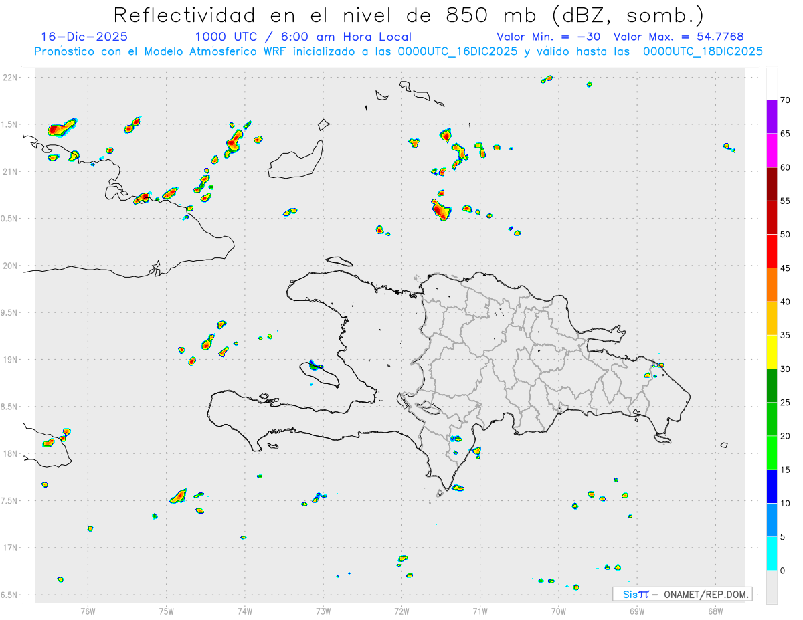Click the colorbar label '20'
This screenshot has height=620, width=803.
click(785, 436)
